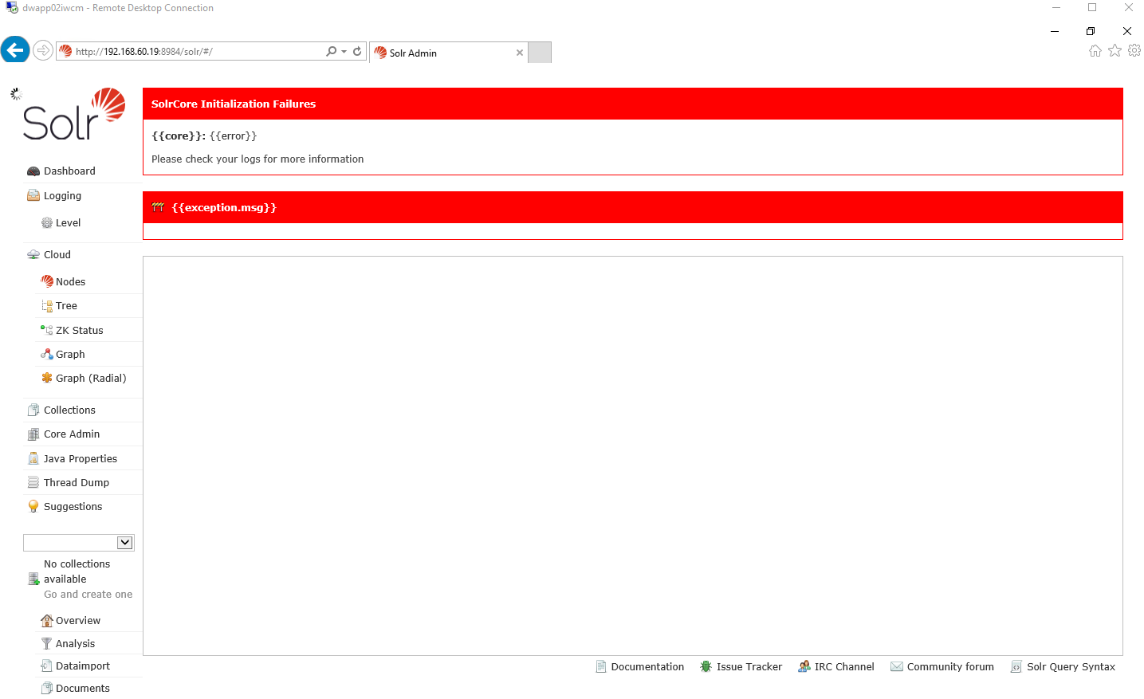This screenshot has height=699, width=1144.
Task: Click the Documentation page icon in footer
Action: (601, 666)
